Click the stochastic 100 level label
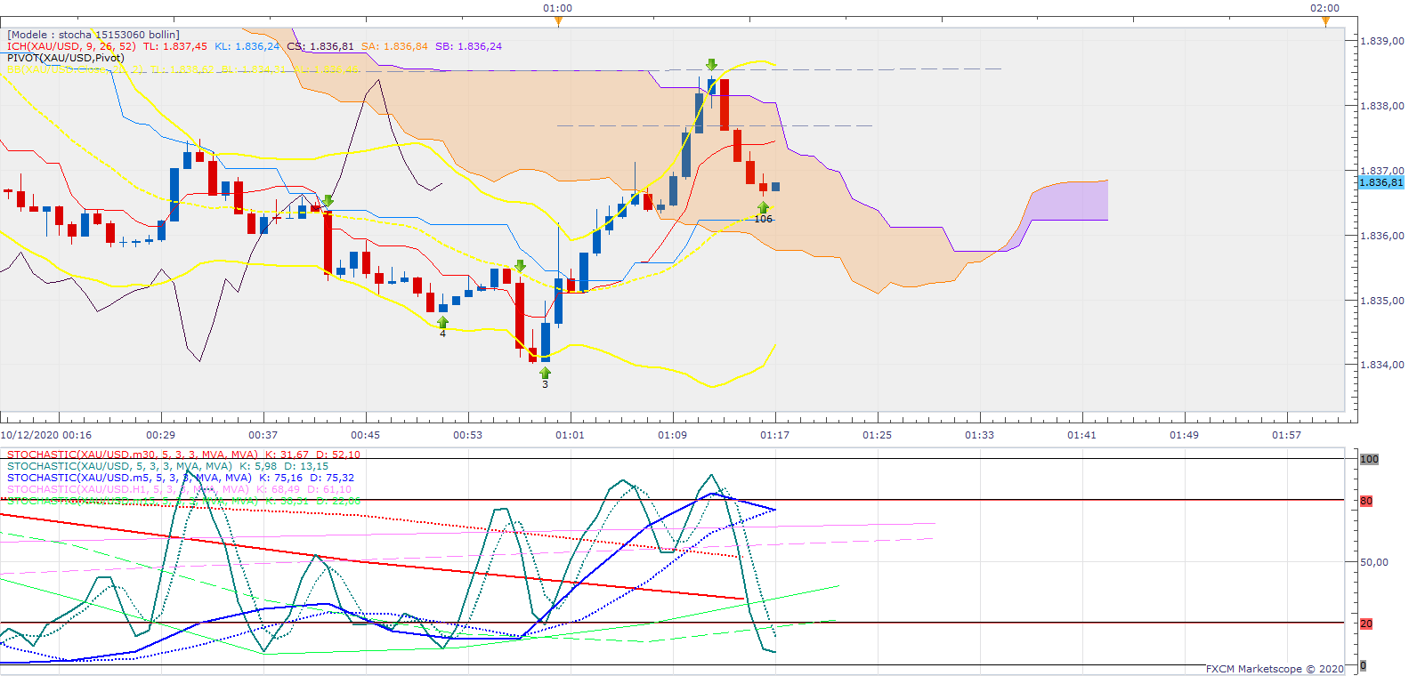The image size is (1409, 676). 1369,459
